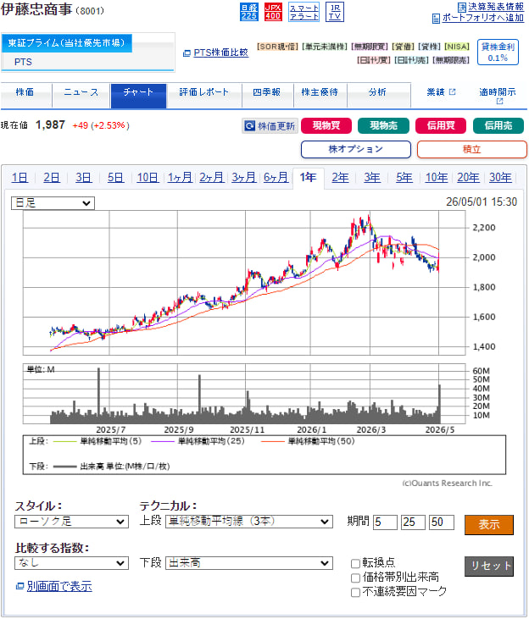Select 10年 chart period
529x619 pixels.
(437, 178)
